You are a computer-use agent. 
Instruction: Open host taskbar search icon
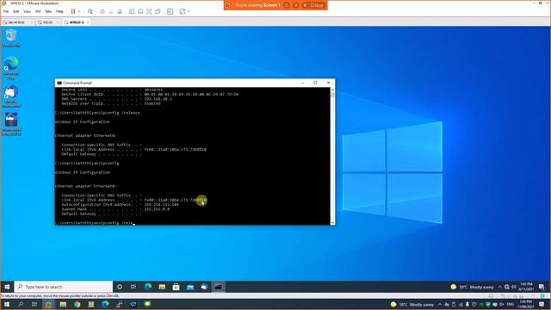[x=21, y=304]
